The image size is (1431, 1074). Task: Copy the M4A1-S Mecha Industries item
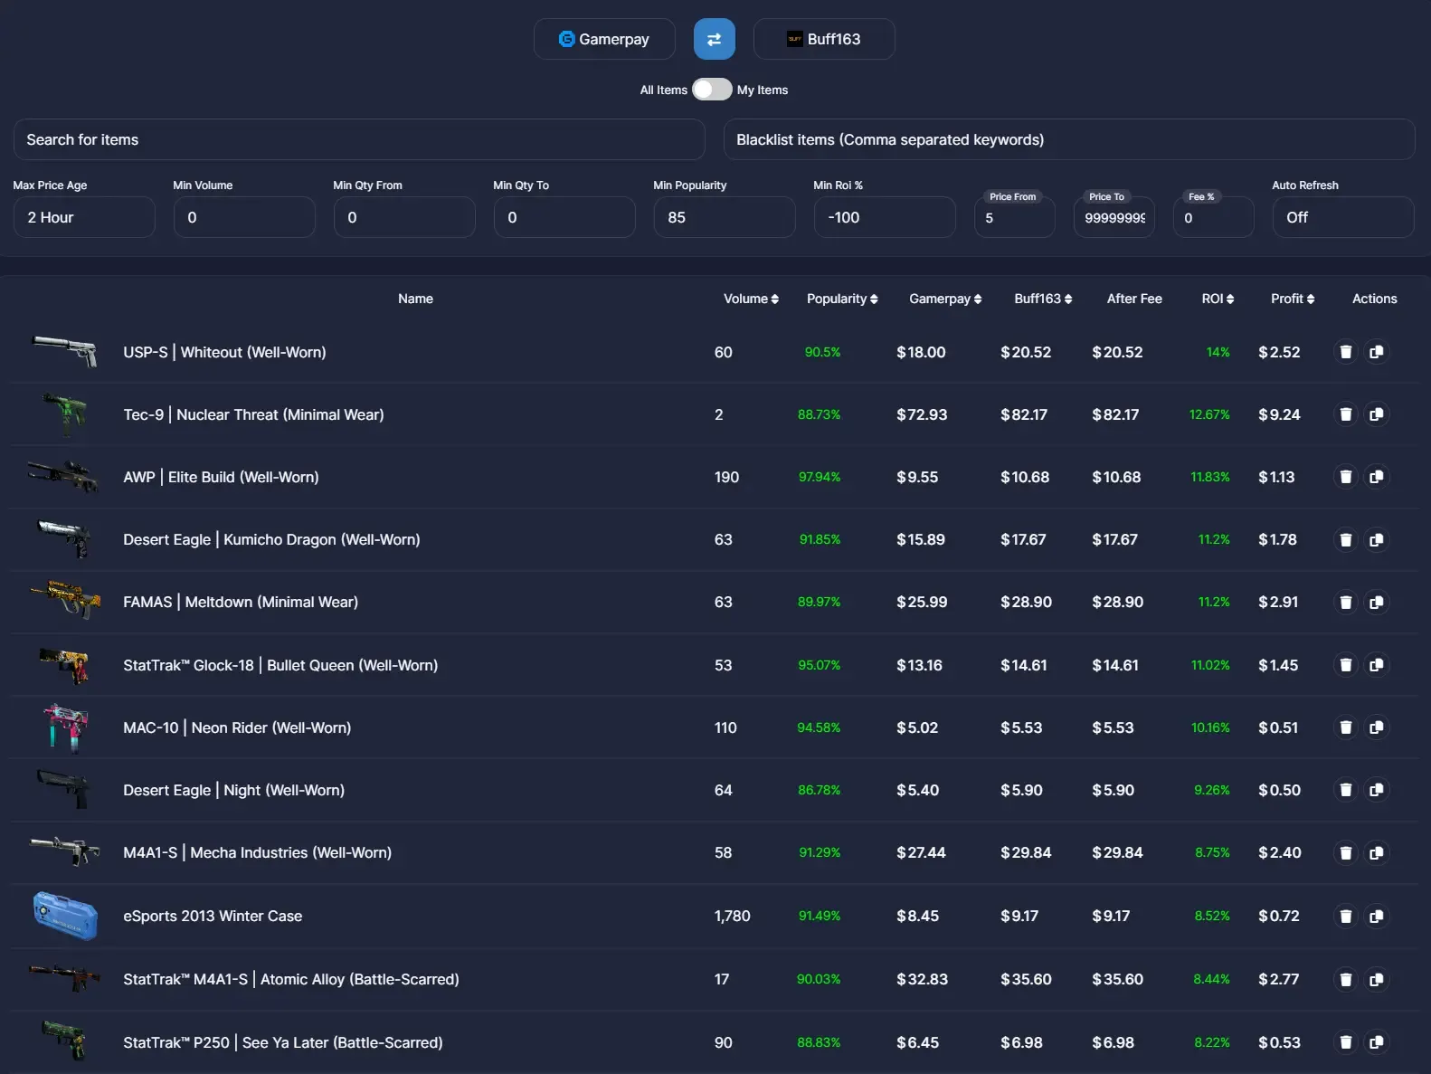coord(1377,852)
